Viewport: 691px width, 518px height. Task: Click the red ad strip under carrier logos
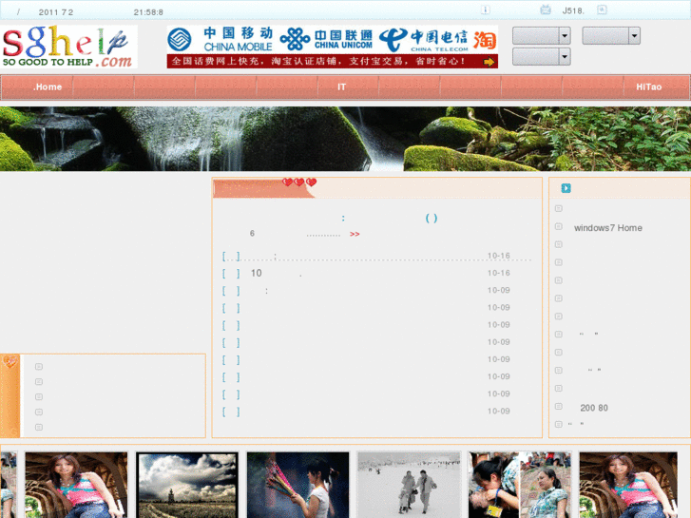pos(333,61)
